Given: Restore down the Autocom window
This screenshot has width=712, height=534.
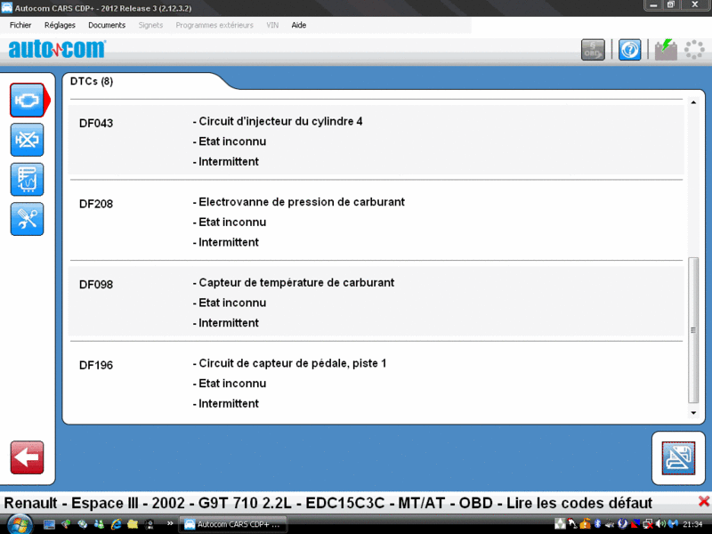Looking at the screenshot, I should coord(671,5).
